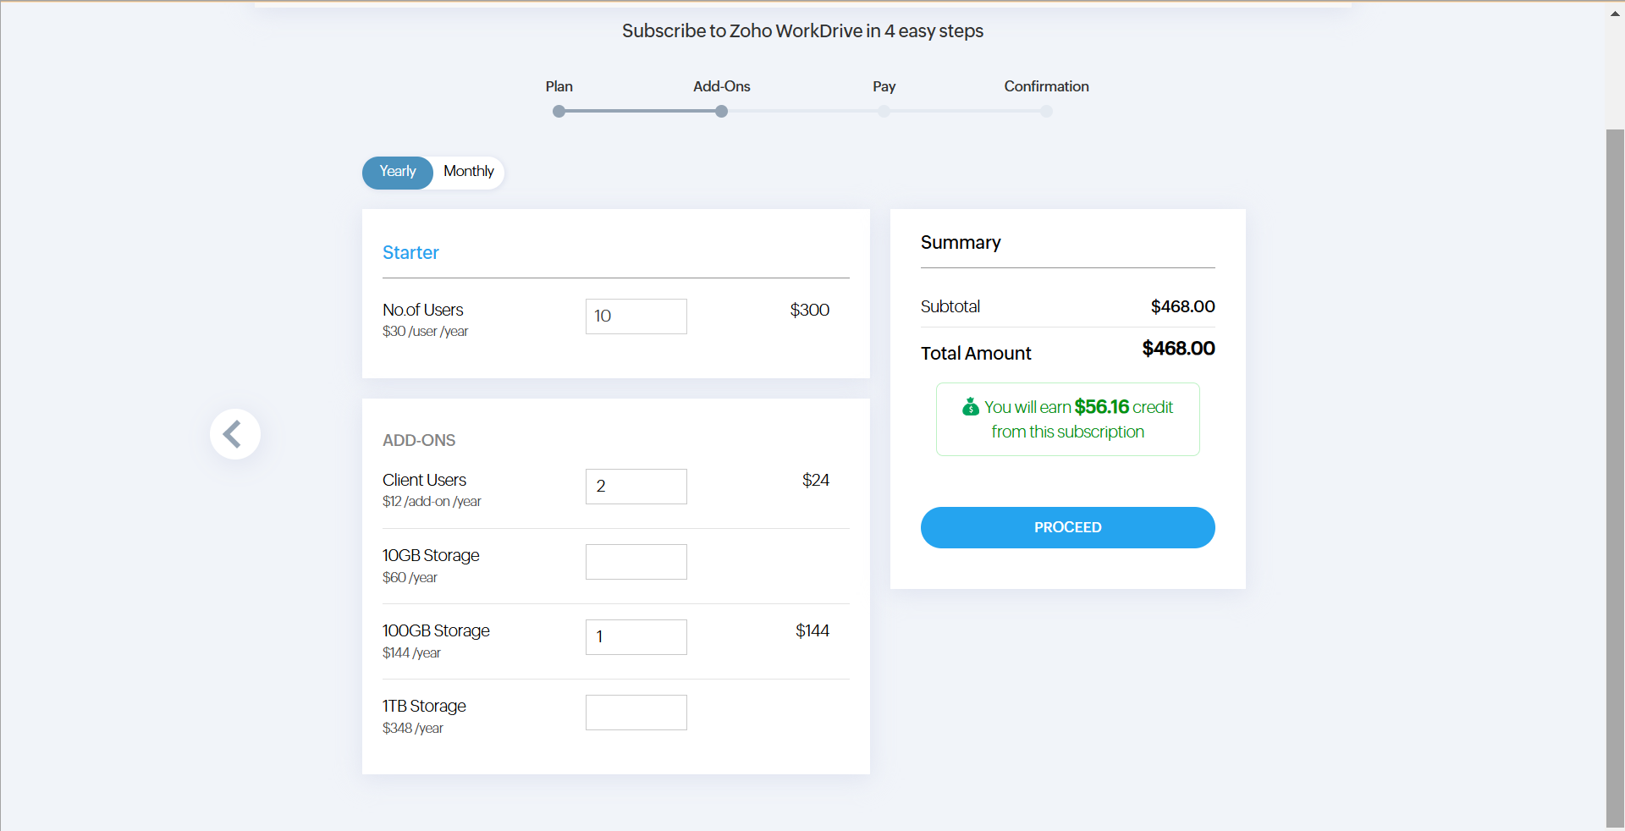Go back using the left chevron arrow
This screenshot has height=831, width=1625.
pos(234,434)
